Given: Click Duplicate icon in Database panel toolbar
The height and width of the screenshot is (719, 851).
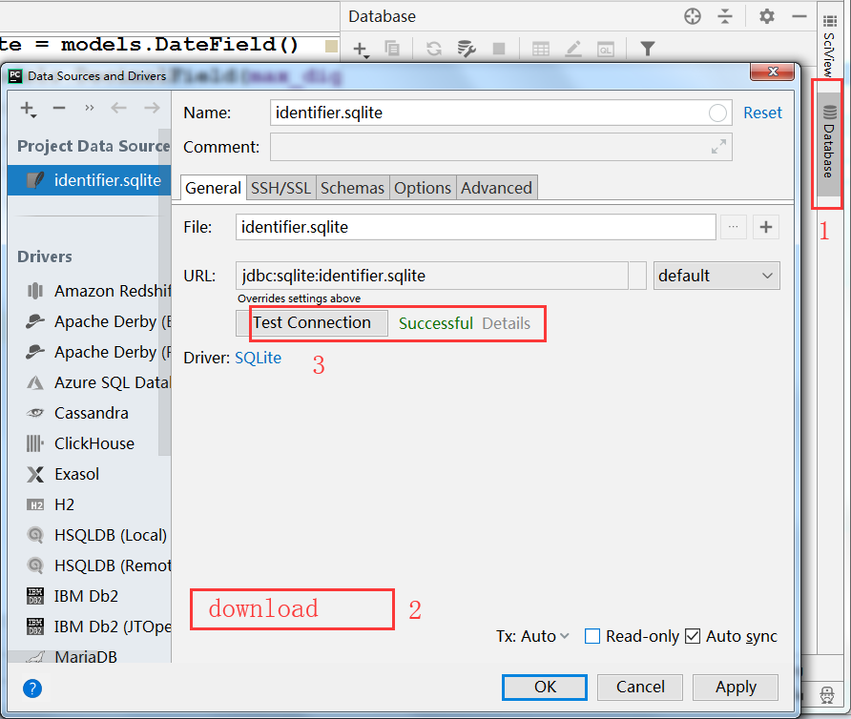Looking at the screenshot, I should [x=392, y=49].
